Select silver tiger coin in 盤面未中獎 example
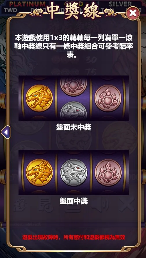146x258 pixels. coord(73,110)
